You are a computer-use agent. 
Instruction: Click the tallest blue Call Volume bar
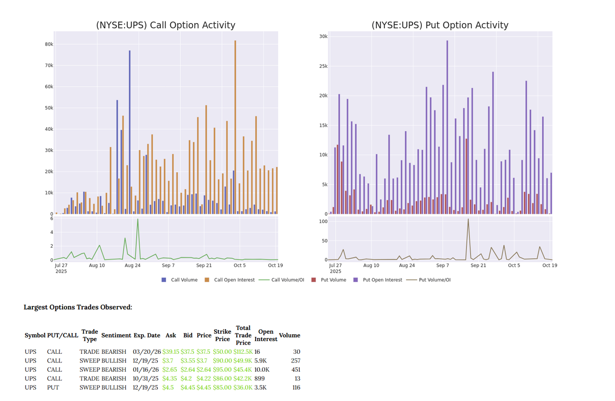tap(130, 132)
